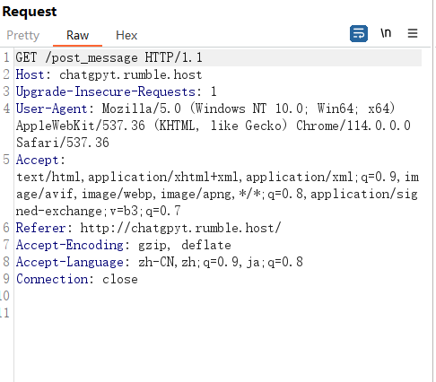Click the Referer URL http://chatgpyt.rumble.host/
Screen dimensions: 436x382
pos(180,228)
